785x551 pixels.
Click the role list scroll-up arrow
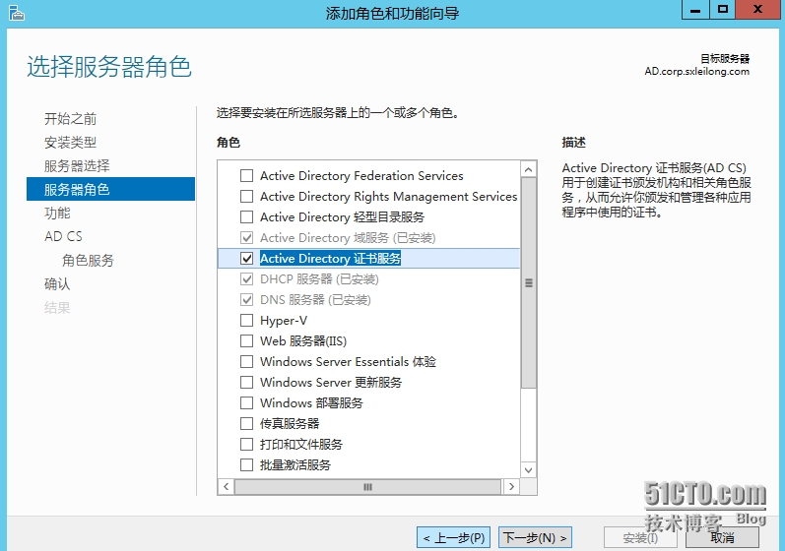click(528, 170)
